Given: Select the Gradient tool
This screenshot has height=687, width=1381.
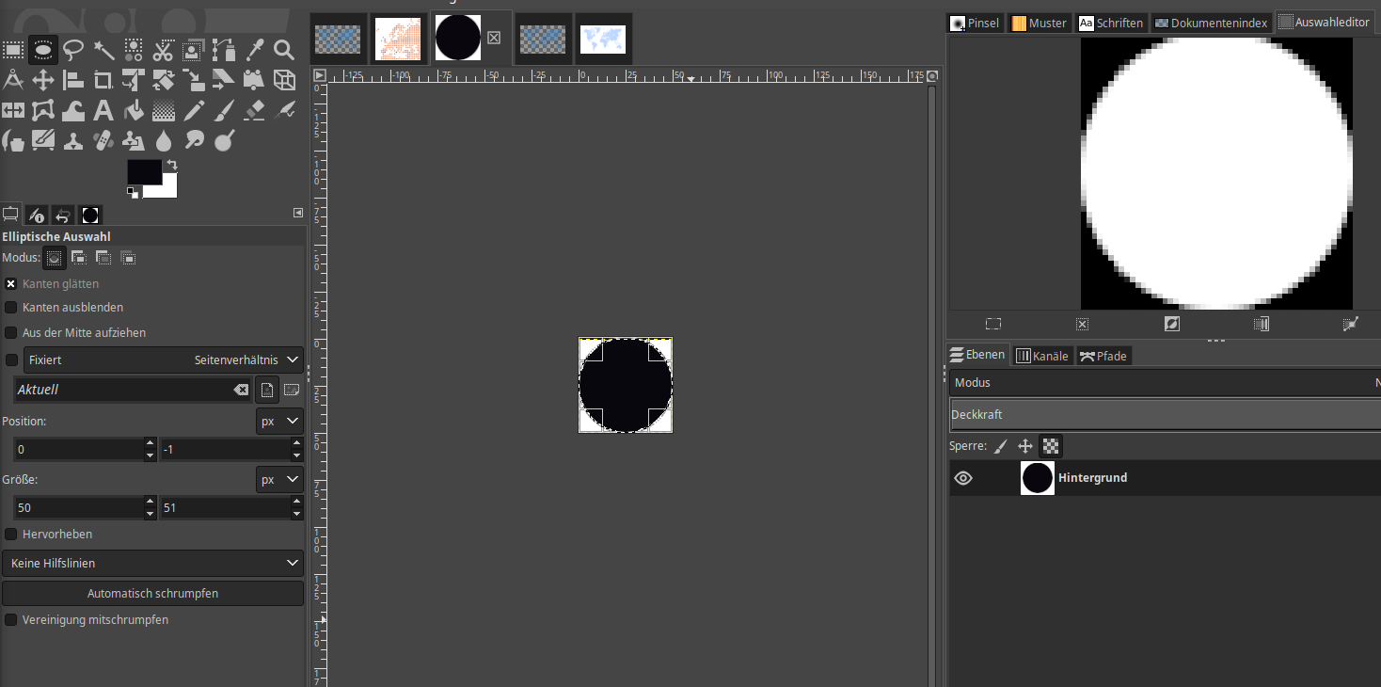Looking at the screenshot, I should (164, 110).
